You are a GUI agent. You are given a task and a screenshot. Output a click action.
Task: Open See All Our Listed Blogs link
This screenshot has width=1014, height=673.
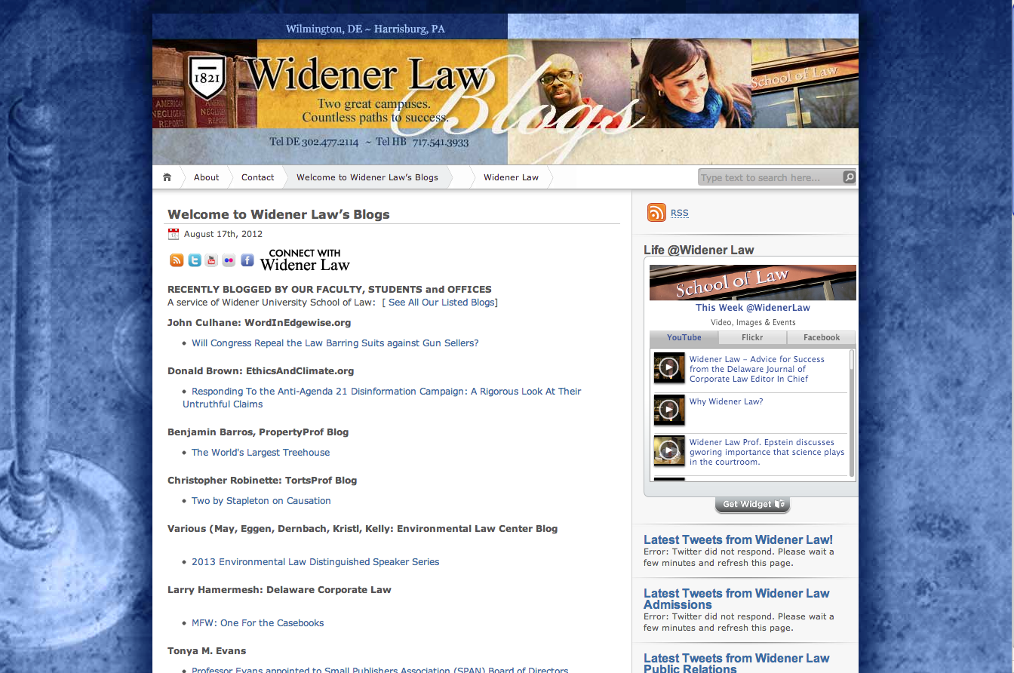(442, 303)
